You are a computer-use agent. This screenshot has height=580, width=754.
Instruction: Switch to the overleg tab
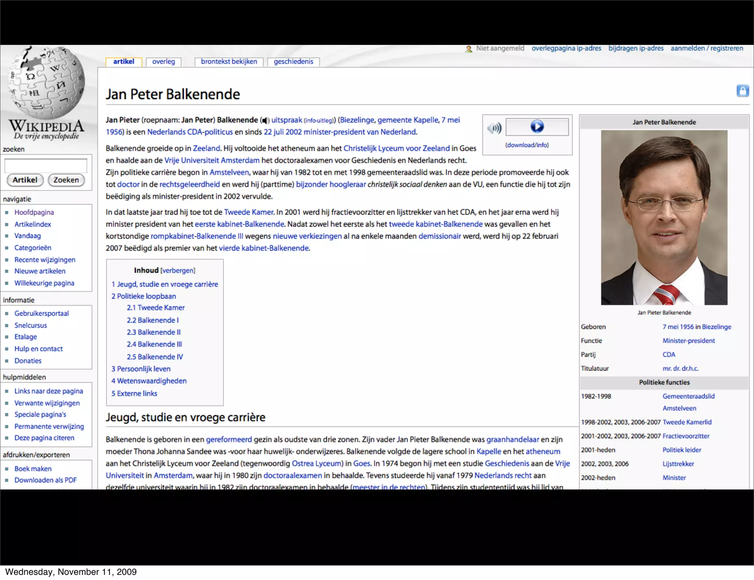click(x=163, y=61)
